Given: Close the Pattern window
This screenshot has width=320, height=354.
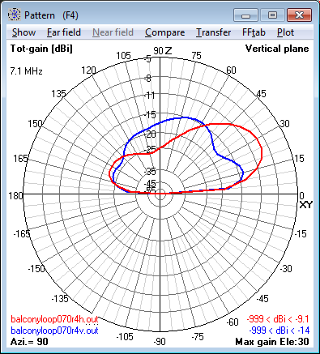Looking at the screenshot, I should pos(299,15).
